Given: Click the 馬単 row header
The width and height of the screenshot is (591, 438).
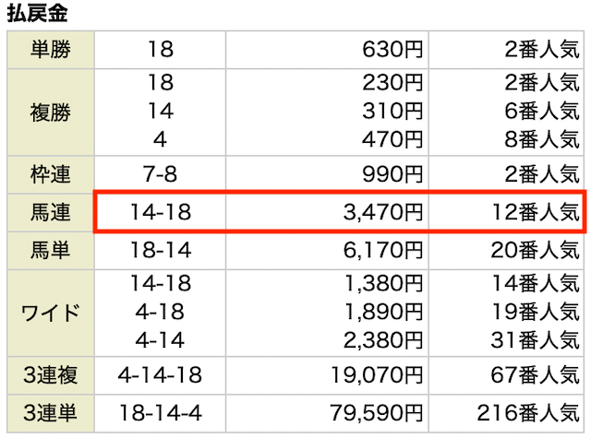Looking at the screenshot, I should click(x=51, y=251).
